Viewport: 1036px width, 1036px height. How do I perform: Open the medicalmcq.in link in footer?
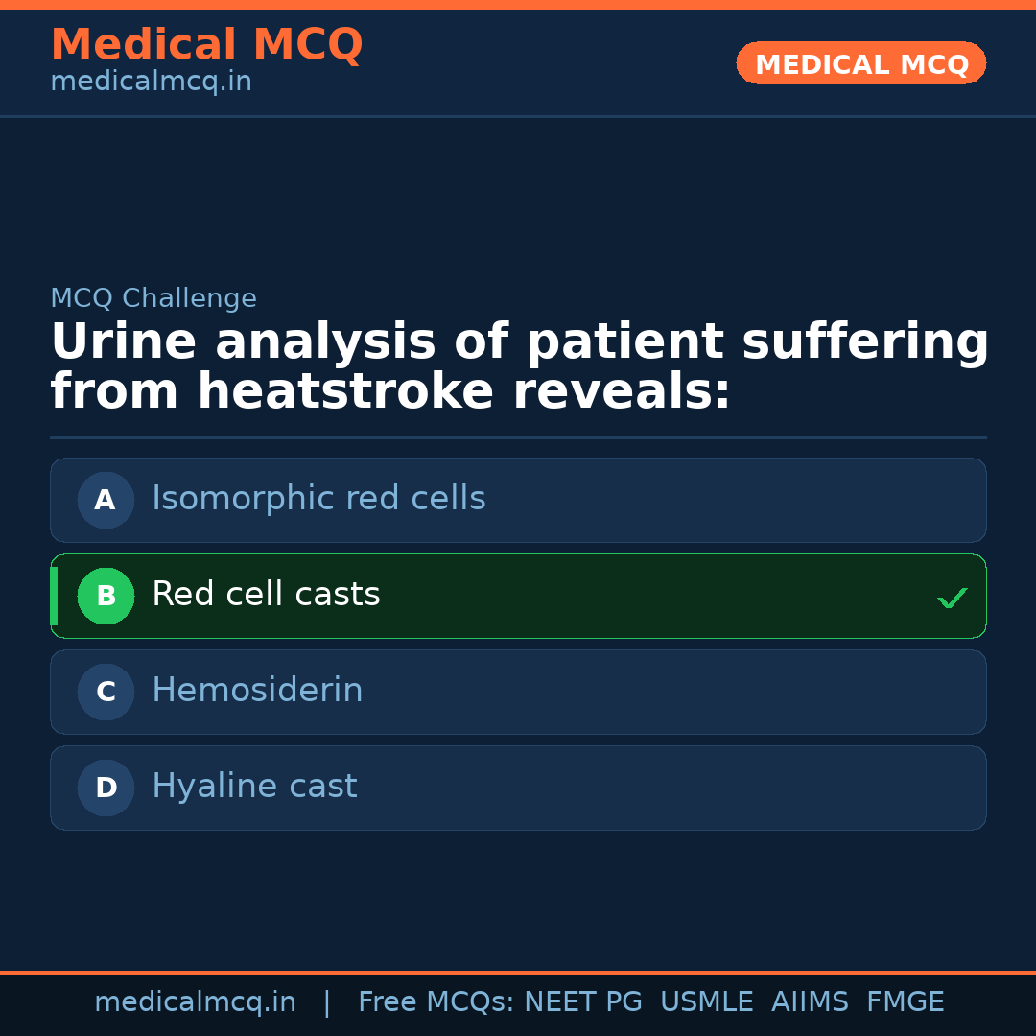(x=195, y=1002)
